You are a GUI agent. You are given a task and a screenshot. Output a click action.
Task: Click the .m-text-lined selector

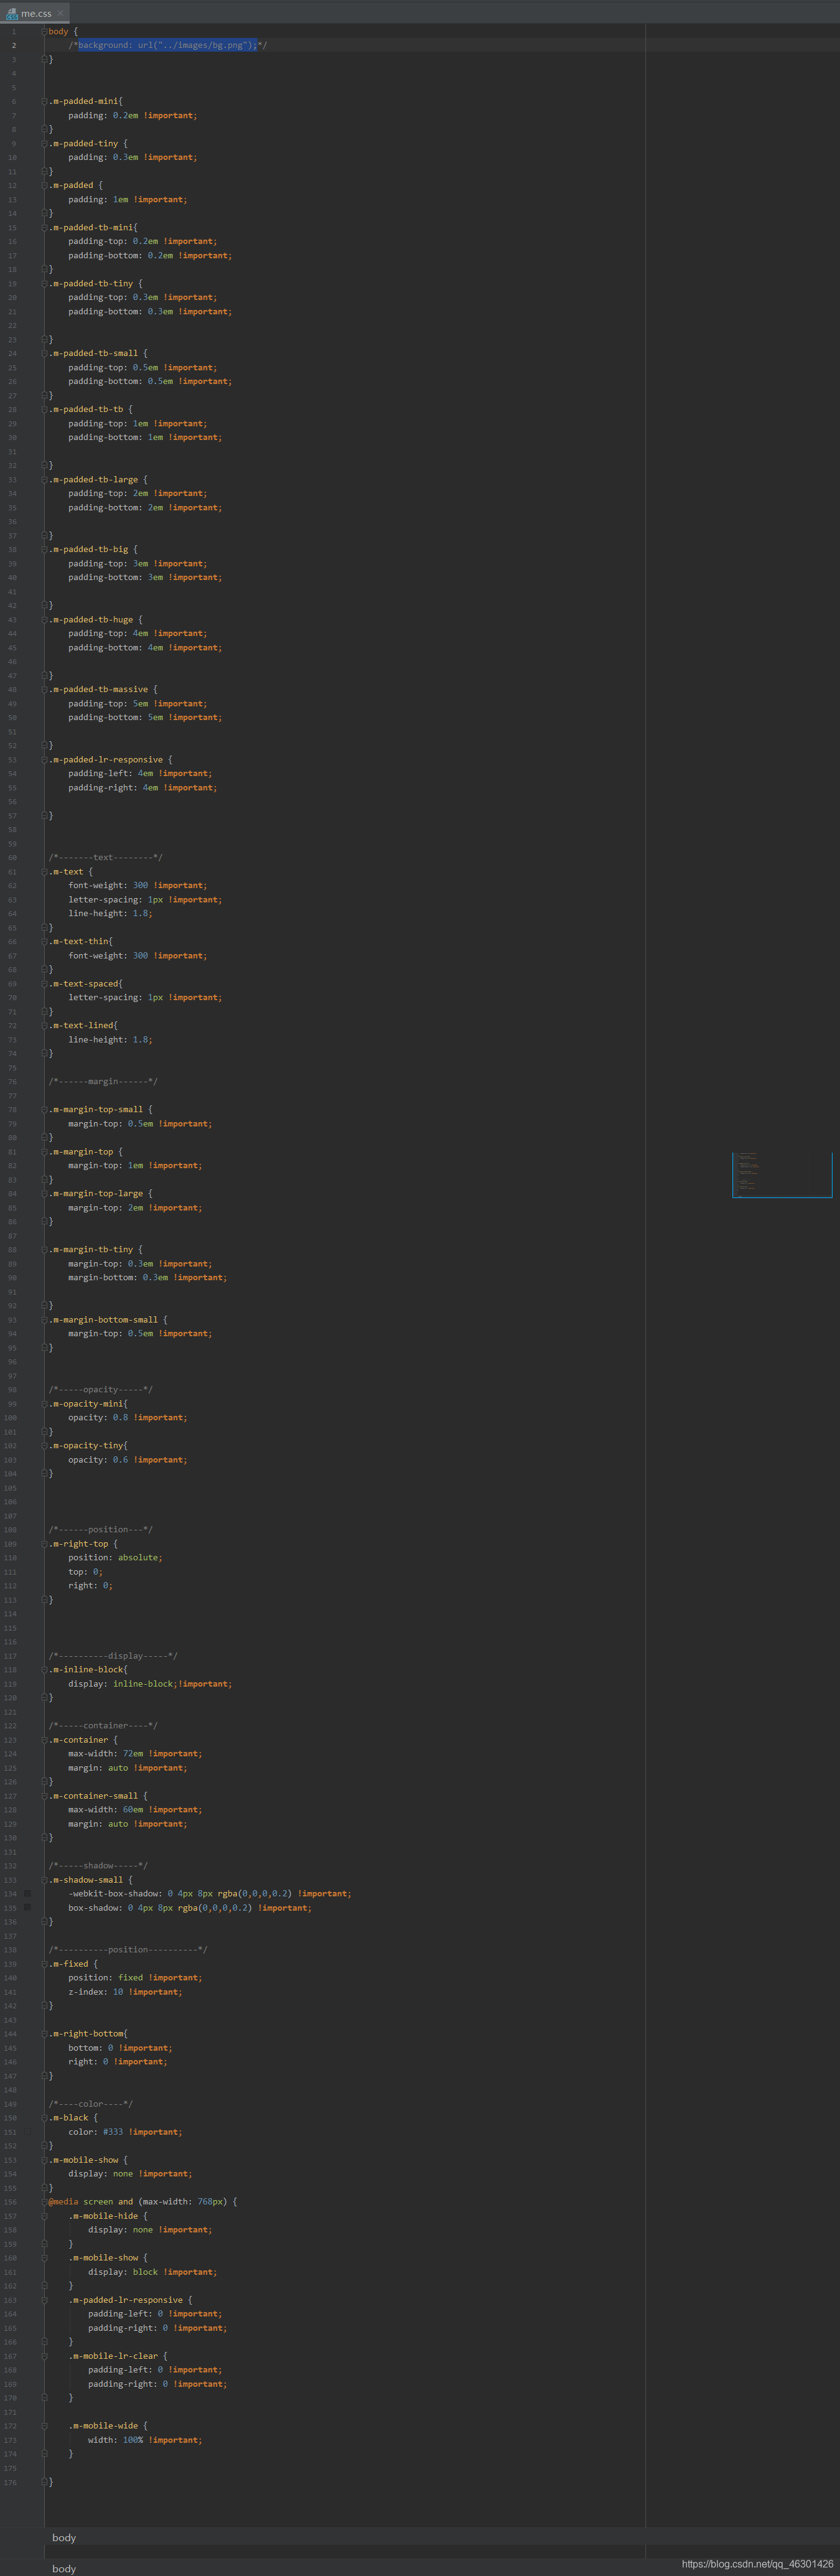81,1025
